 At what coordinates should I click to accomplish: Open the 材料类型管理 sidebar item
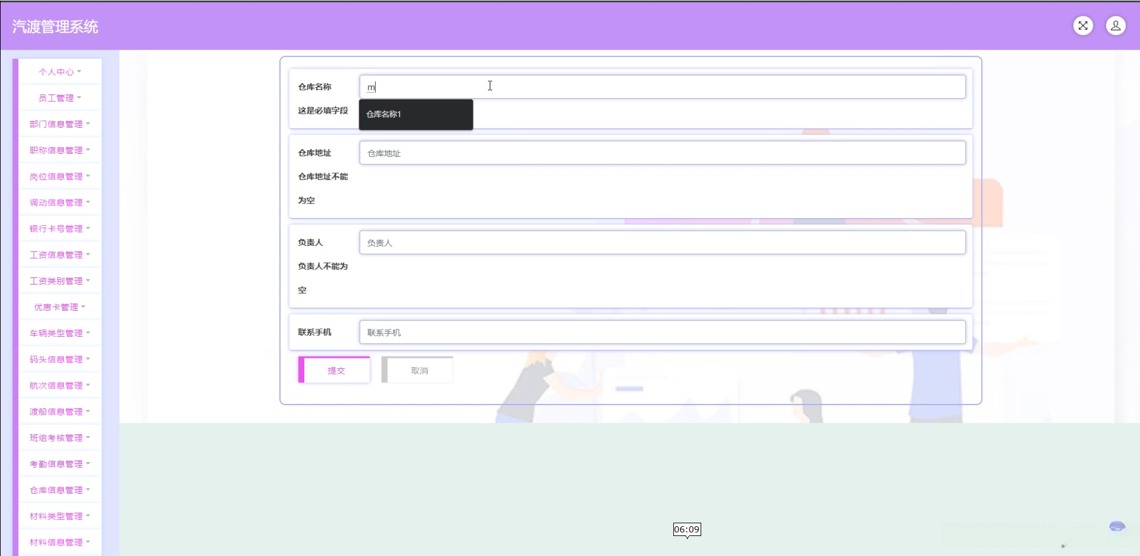coord(60,515)
